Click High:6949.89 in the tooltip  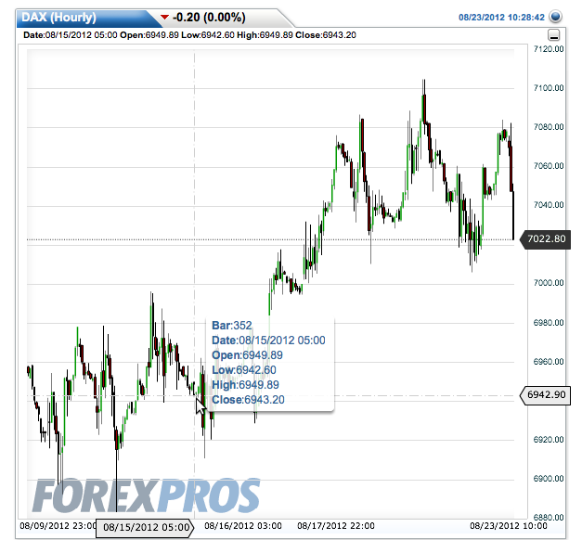pos(245,385)
